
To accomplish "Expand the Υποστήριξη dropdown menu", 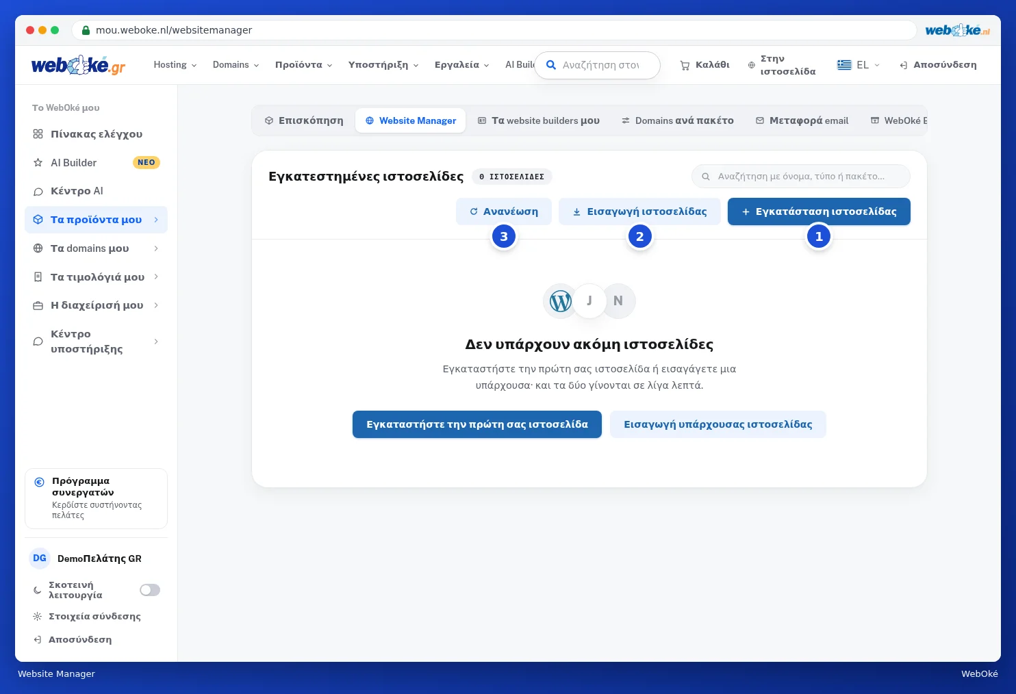I will (383, 65).
